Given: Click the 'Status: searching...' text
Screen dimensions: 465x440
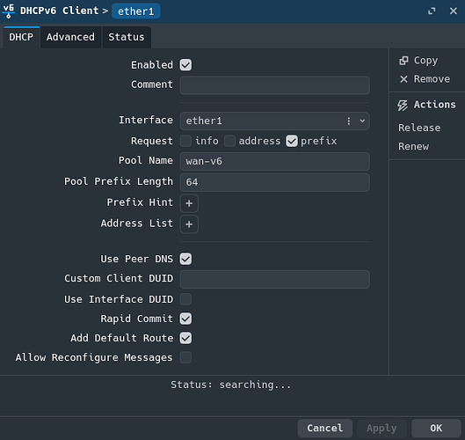Looking at the screenshot, I should 230,385.
